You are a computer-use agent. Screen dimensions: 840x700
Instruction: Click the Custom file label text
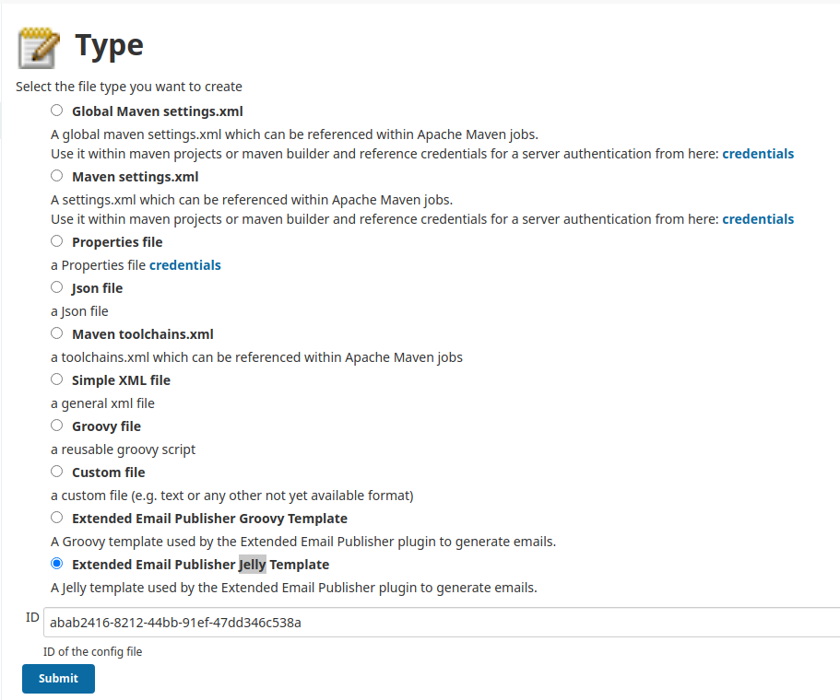click(x=108, y=472)
